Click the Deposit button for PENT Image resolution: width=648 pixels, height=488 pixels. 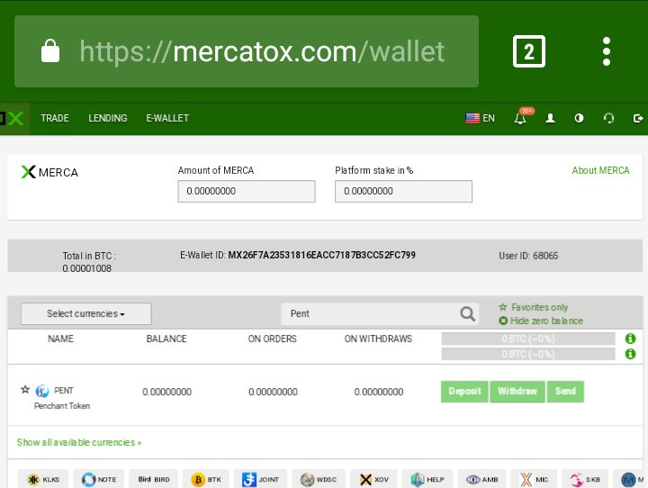tap(464, 392)
